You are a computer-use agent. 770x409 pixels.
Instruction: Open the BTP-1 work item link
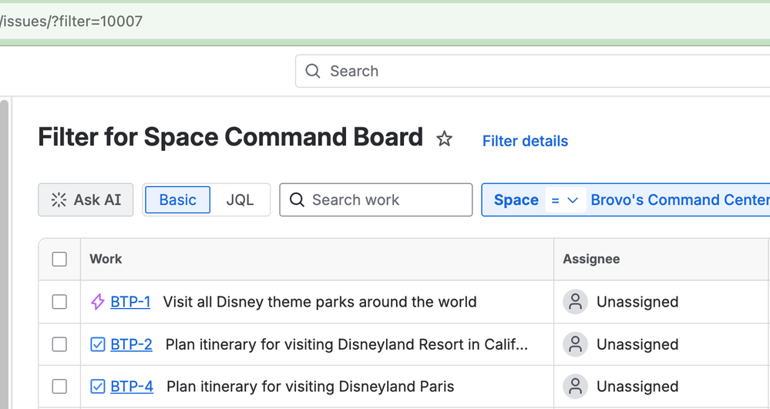click(130, 301)
